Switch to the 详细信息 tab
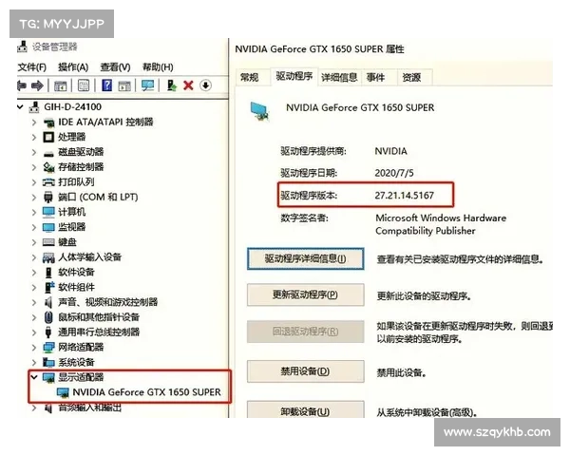The width and height of the screenshot is (570, 456). [339, 78]
